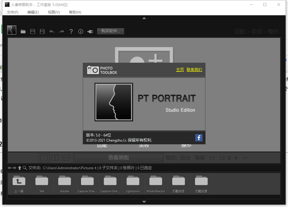
Task: Open the 主页 link in the dialog
Action: (180, 70)
